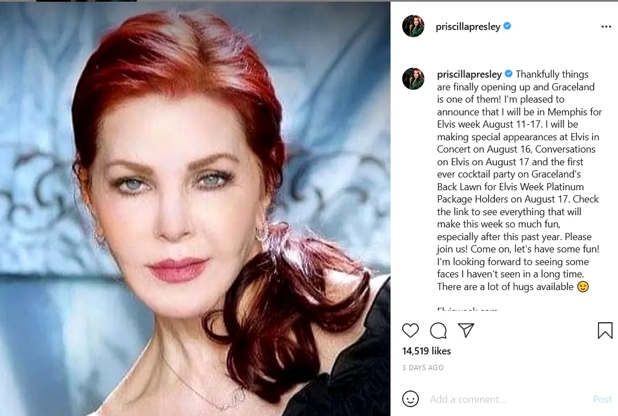The width and height of the screenshot is (618, 416).
Task: Click the comment speech bubble icon
Action: [439, 330]
